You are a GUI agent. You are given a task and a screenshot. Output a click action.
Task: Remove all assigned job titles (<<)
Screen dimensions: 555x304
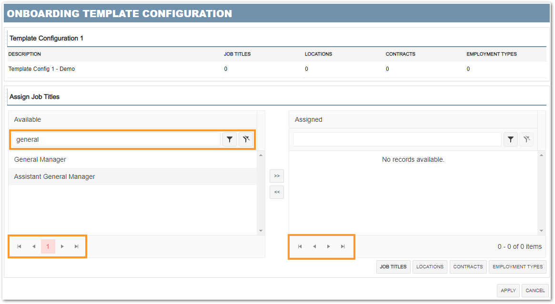pos(277,192)
